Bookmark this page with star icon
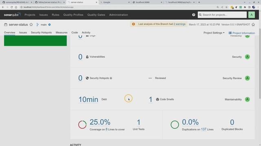261x146 pixels. (x=226, y=7)
